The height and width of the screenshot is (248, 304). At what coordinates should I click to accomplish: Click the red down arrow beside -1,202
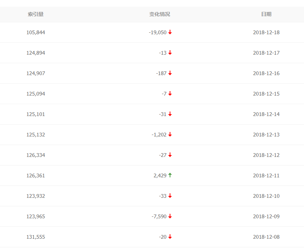point(170,135)
